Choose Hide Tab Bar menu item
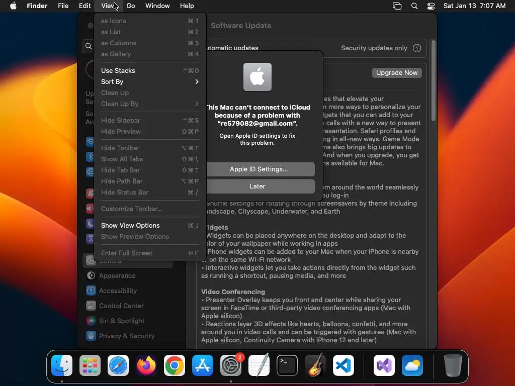 pos(150,170)
